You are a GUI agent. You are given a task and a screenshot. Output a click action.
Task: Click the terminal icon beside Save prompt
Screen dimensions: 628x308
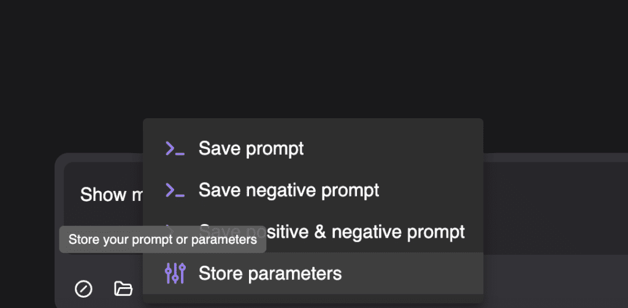pyautogui.click(x=175, y=148)
